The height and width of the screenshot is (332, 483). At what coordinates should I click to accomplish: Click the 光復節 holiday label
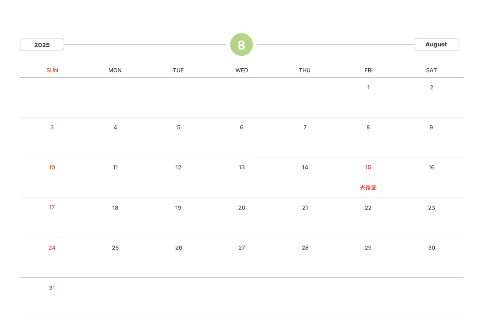pyautogui.click(x=368, y=188)
